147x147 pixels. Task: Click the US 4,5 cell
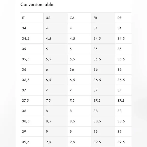tap(55, 39)
